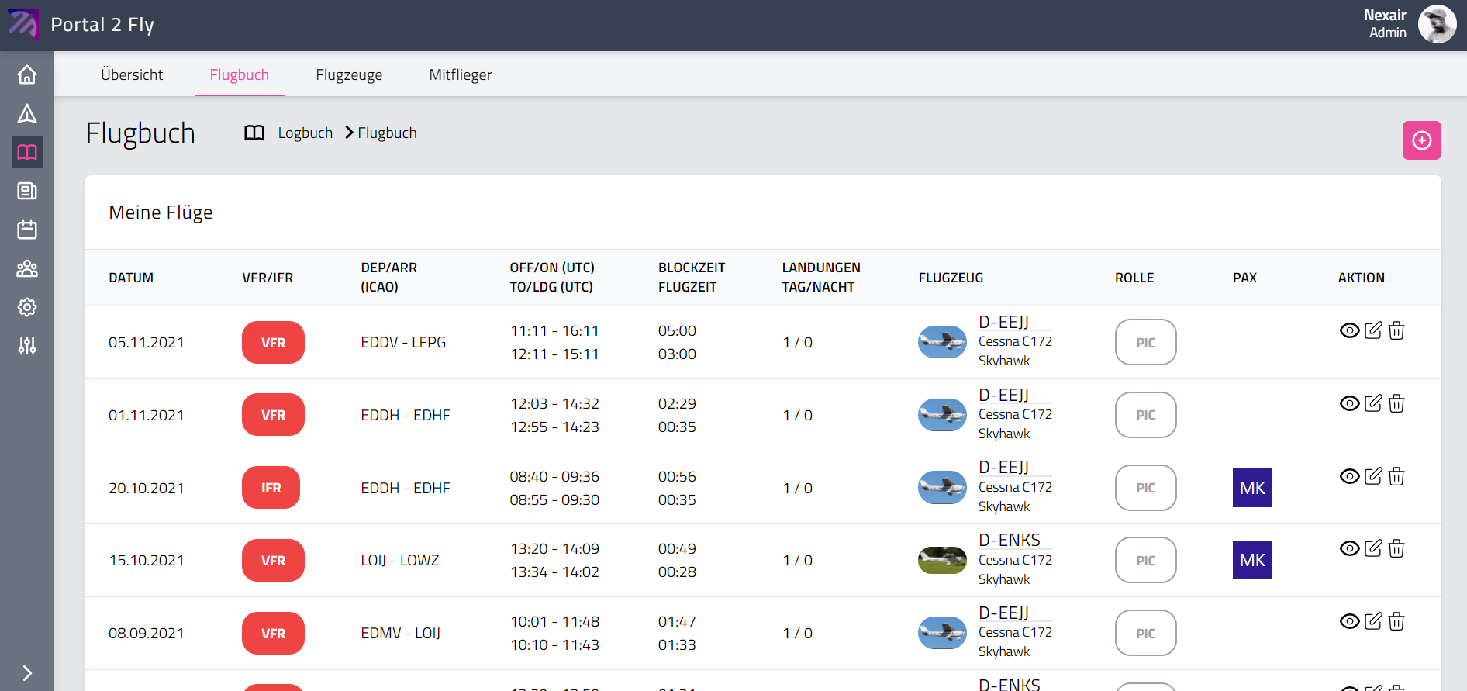
Task: Switch to the Flugzeuge tab
Action: tap(349, 75)
